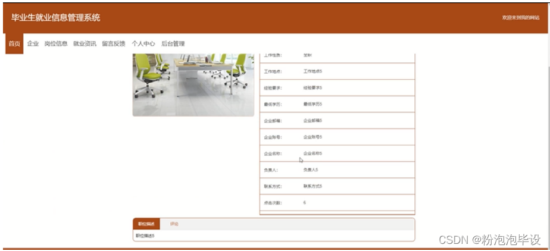The height and width of the screenshot is (251, 550).
Task: Click the 联系方式: label
Action: pyautogui.click(x=273, y=186)
